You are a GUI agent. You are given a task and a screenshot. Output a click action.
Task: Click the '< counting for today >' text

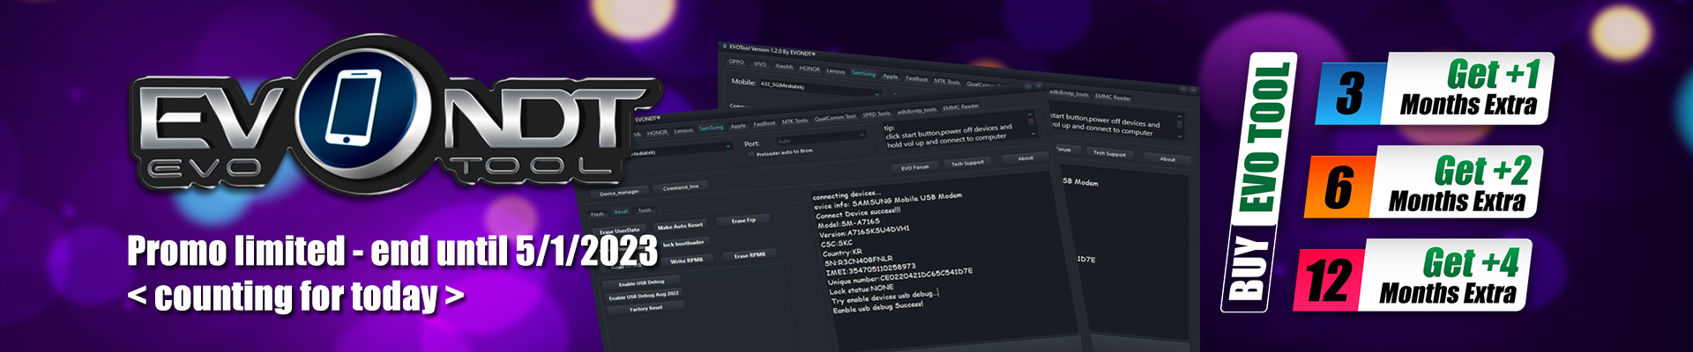295,297
